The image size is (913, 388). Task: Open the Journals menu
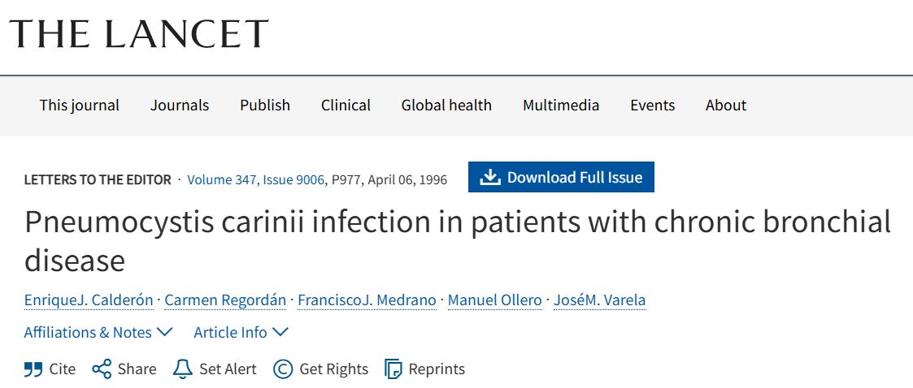[x=180, y=106]
